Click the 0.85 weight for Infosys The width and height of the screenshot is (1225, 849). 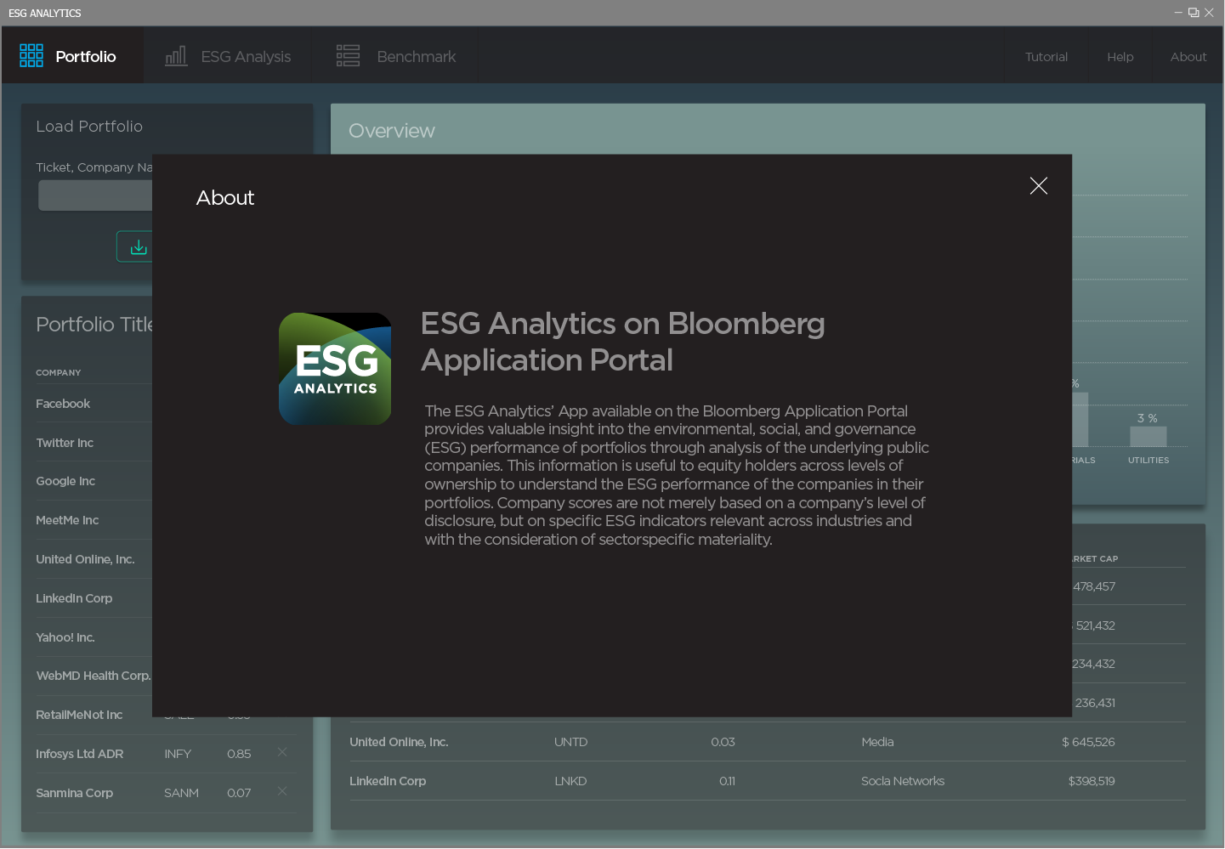point(239,754)
